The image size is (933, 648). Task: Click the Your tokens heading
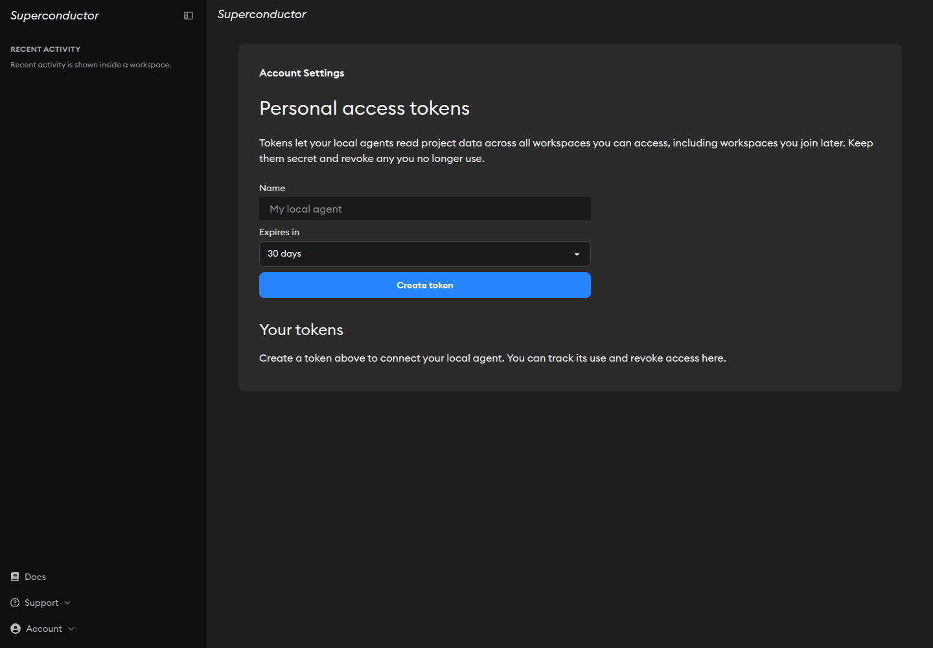pos(301,330)
